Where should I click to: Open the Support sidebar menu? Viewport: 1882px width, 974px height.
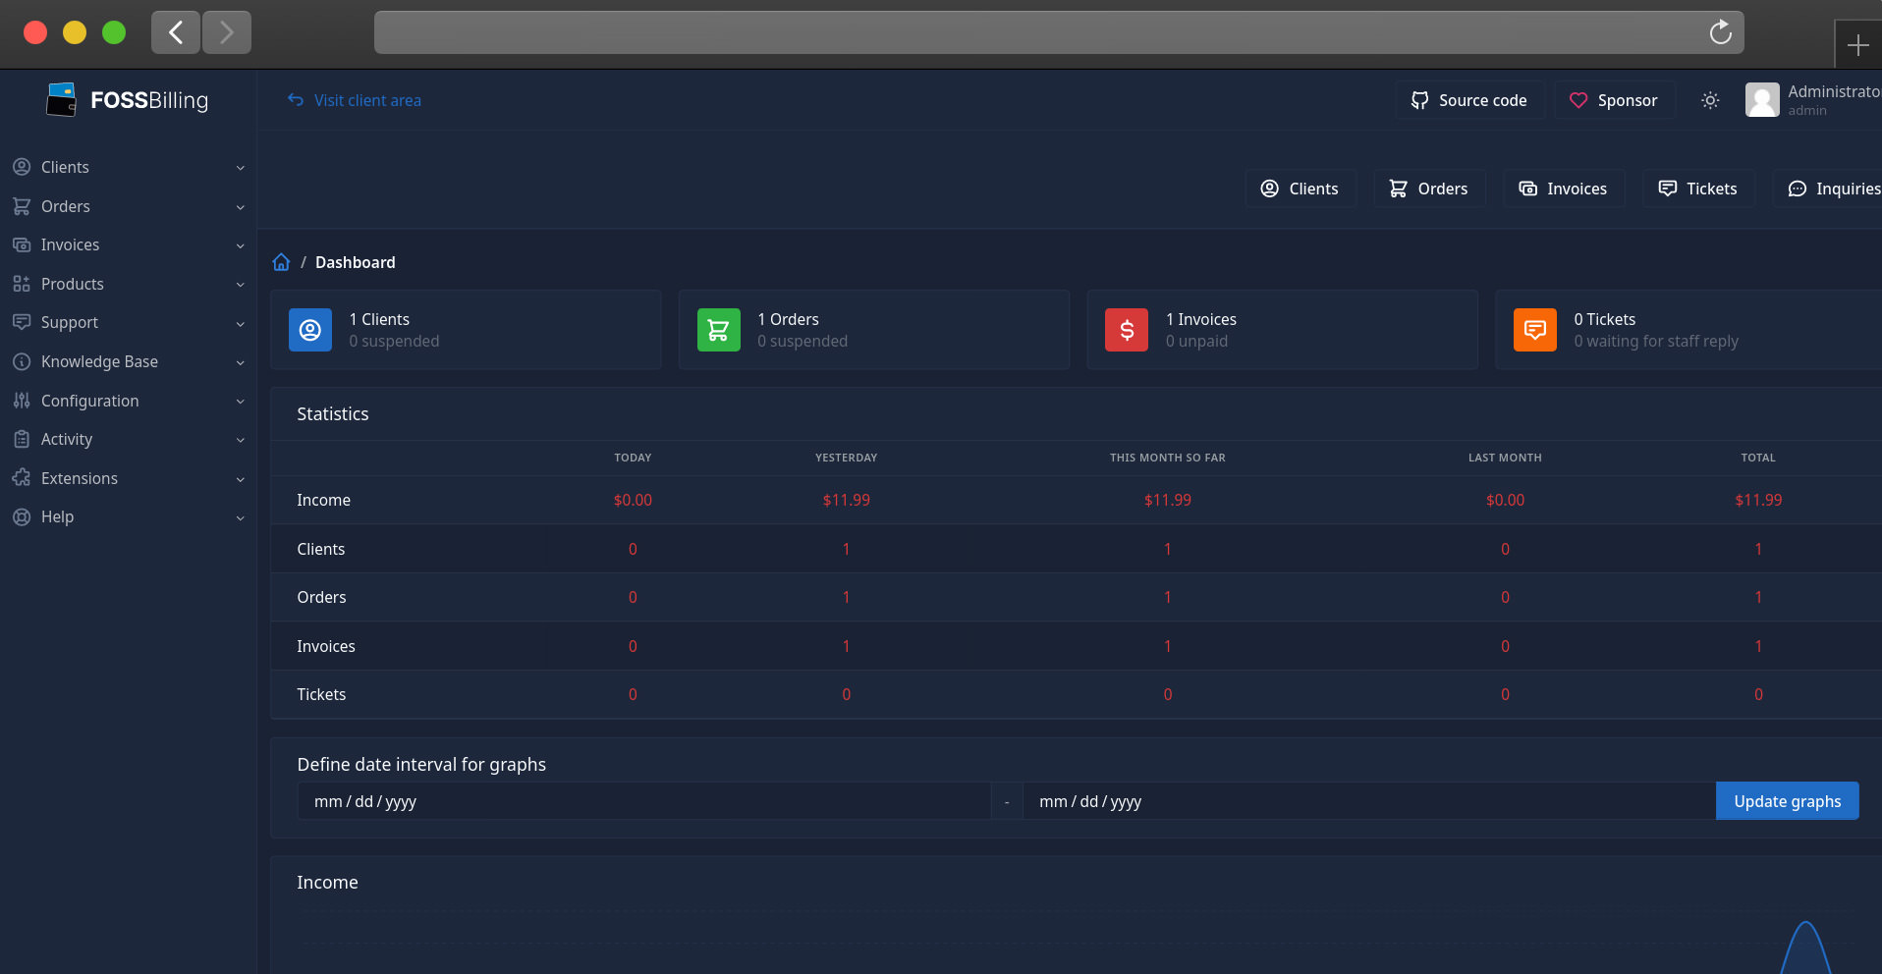tap(128, 322)
